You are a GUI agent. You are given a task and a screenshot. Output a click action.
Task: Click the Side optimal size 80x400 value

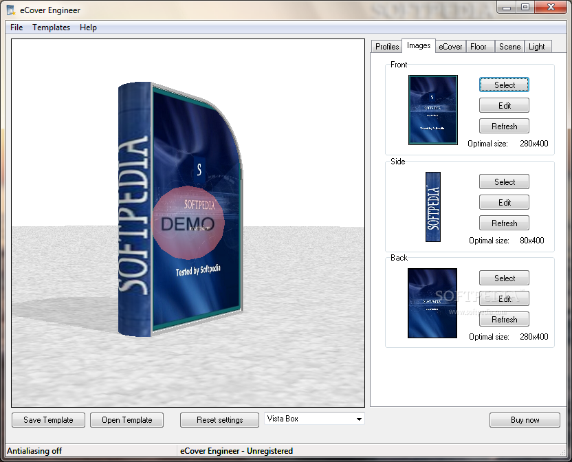point(531,241)
